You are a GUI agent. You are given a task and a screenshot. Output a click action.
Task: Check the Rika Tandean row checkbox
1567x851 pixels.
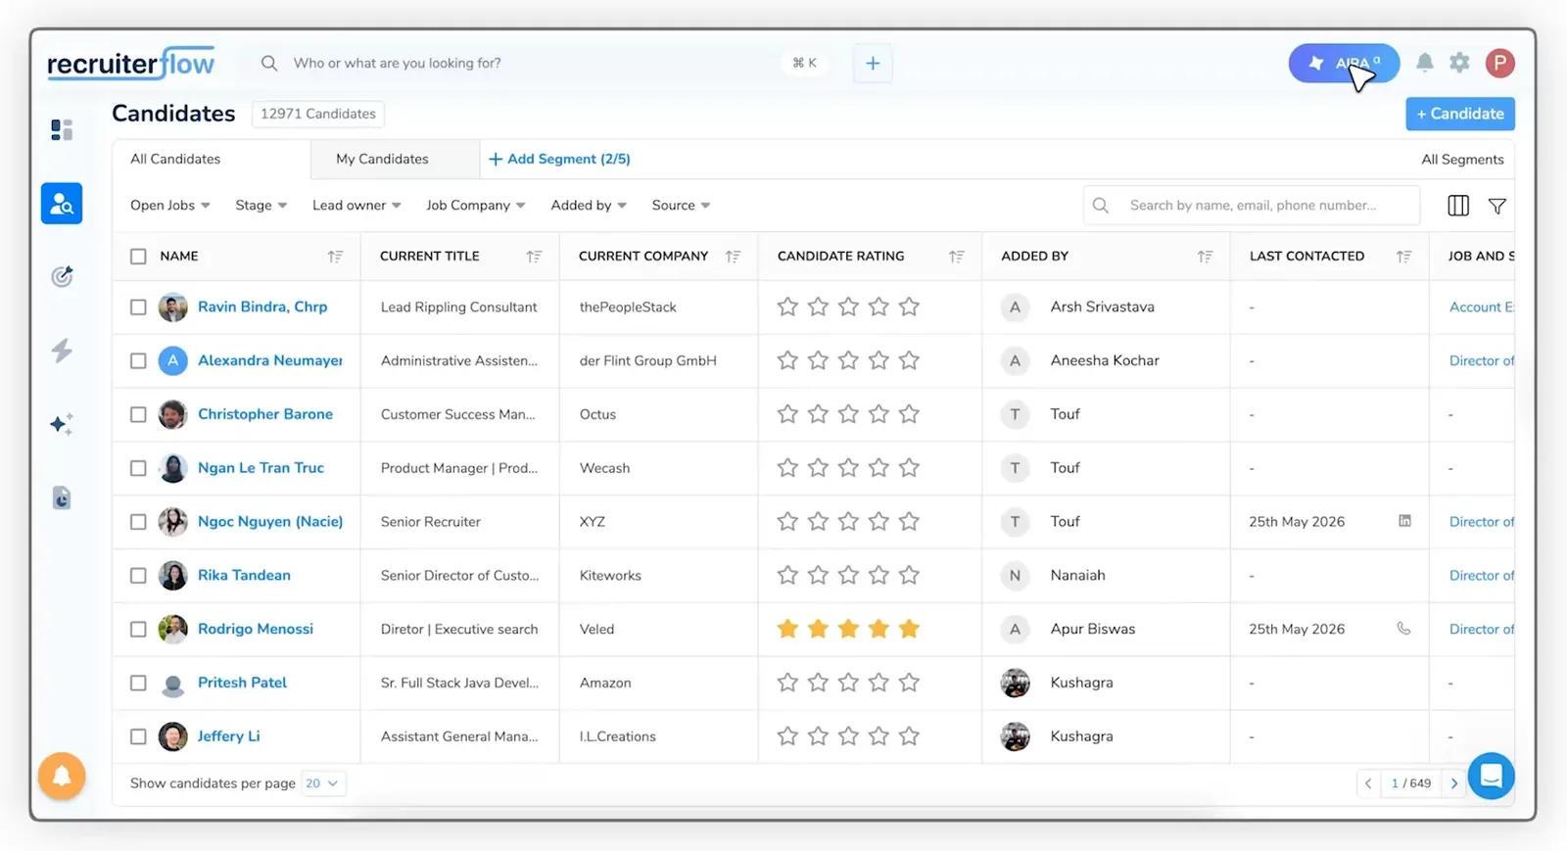138,576
